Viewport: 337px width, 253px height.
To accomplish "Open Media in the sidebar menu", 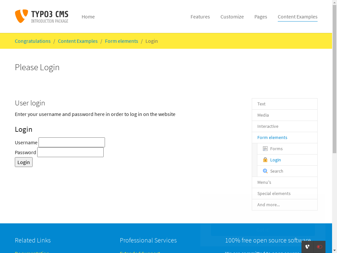I will (285, 115).
